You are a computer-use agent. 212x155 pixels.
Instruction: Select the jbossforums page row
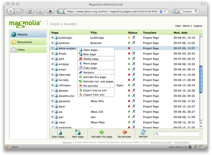[x=124, y=96]
